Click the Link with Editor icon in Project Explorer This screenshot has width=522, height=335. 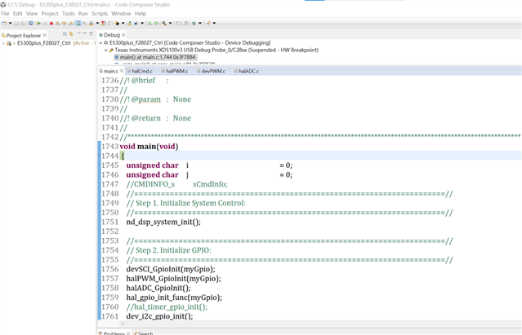point(69,36)
